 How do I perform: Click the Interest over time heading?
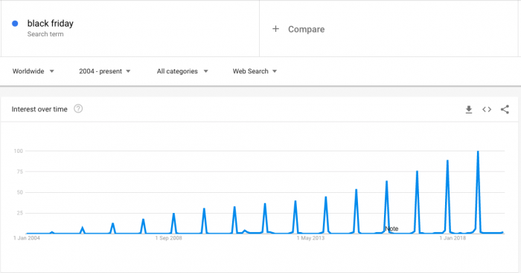(39, 109)
